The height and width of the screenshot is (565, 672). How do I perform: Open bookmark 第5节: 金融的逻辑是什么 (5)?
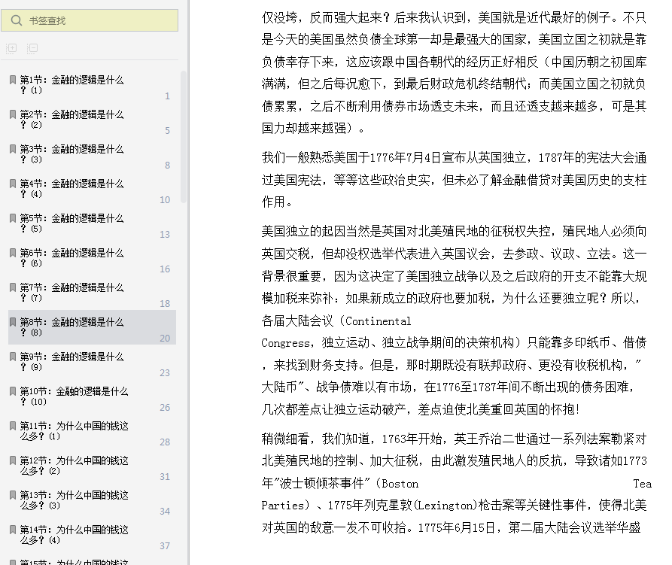(x=92, y=223)
